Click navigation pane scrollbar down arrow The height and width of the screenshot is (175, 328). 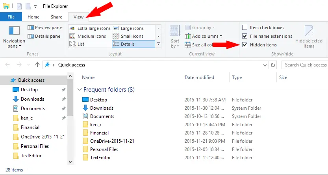click(70, 162)
